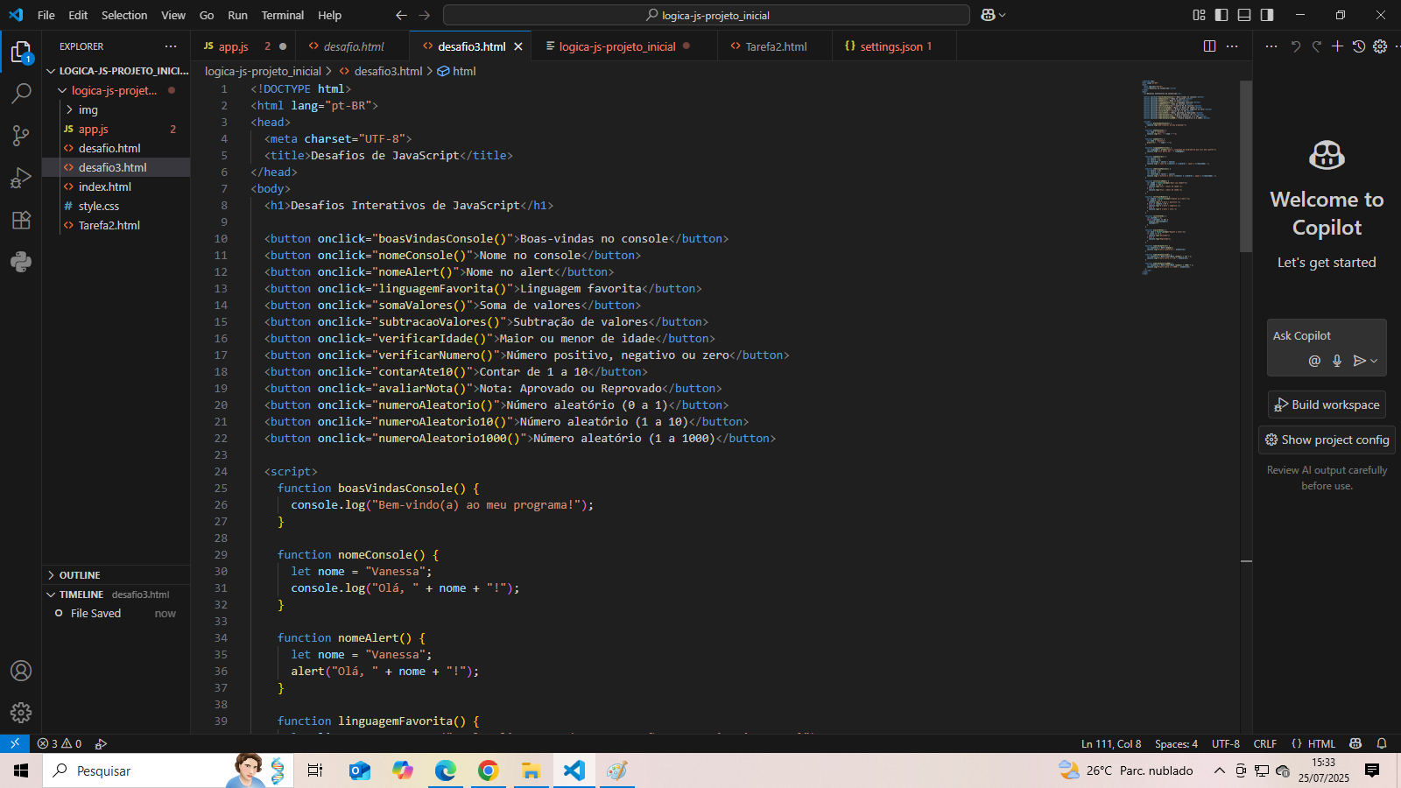Switch to the desafio.html tab

(x=354, y=46)
